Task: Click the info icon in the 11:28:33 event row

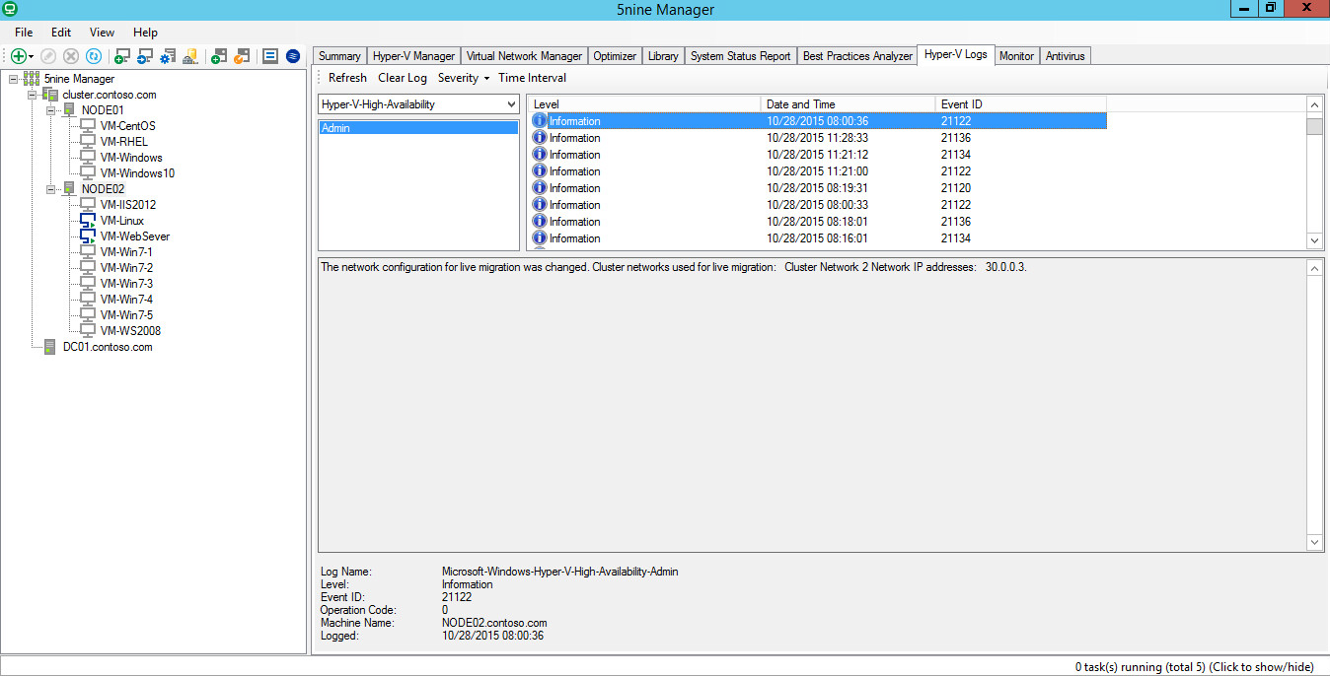Action: coord(540,138)
